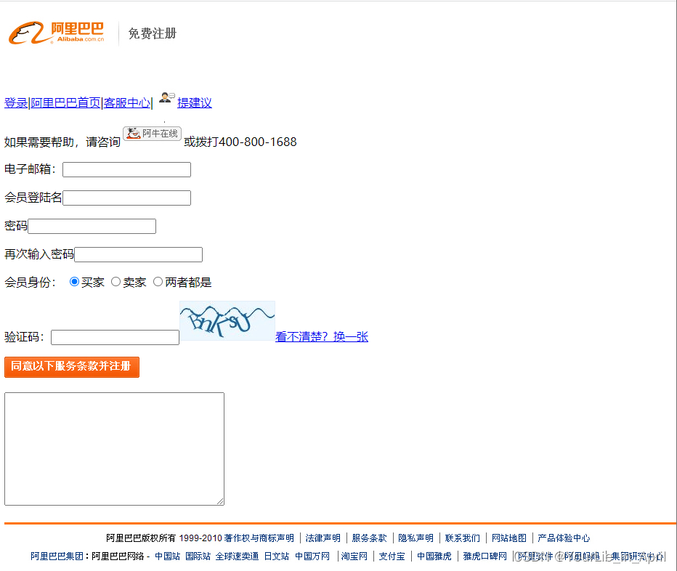Click the 提建议 link

click(x=194, y=103)
